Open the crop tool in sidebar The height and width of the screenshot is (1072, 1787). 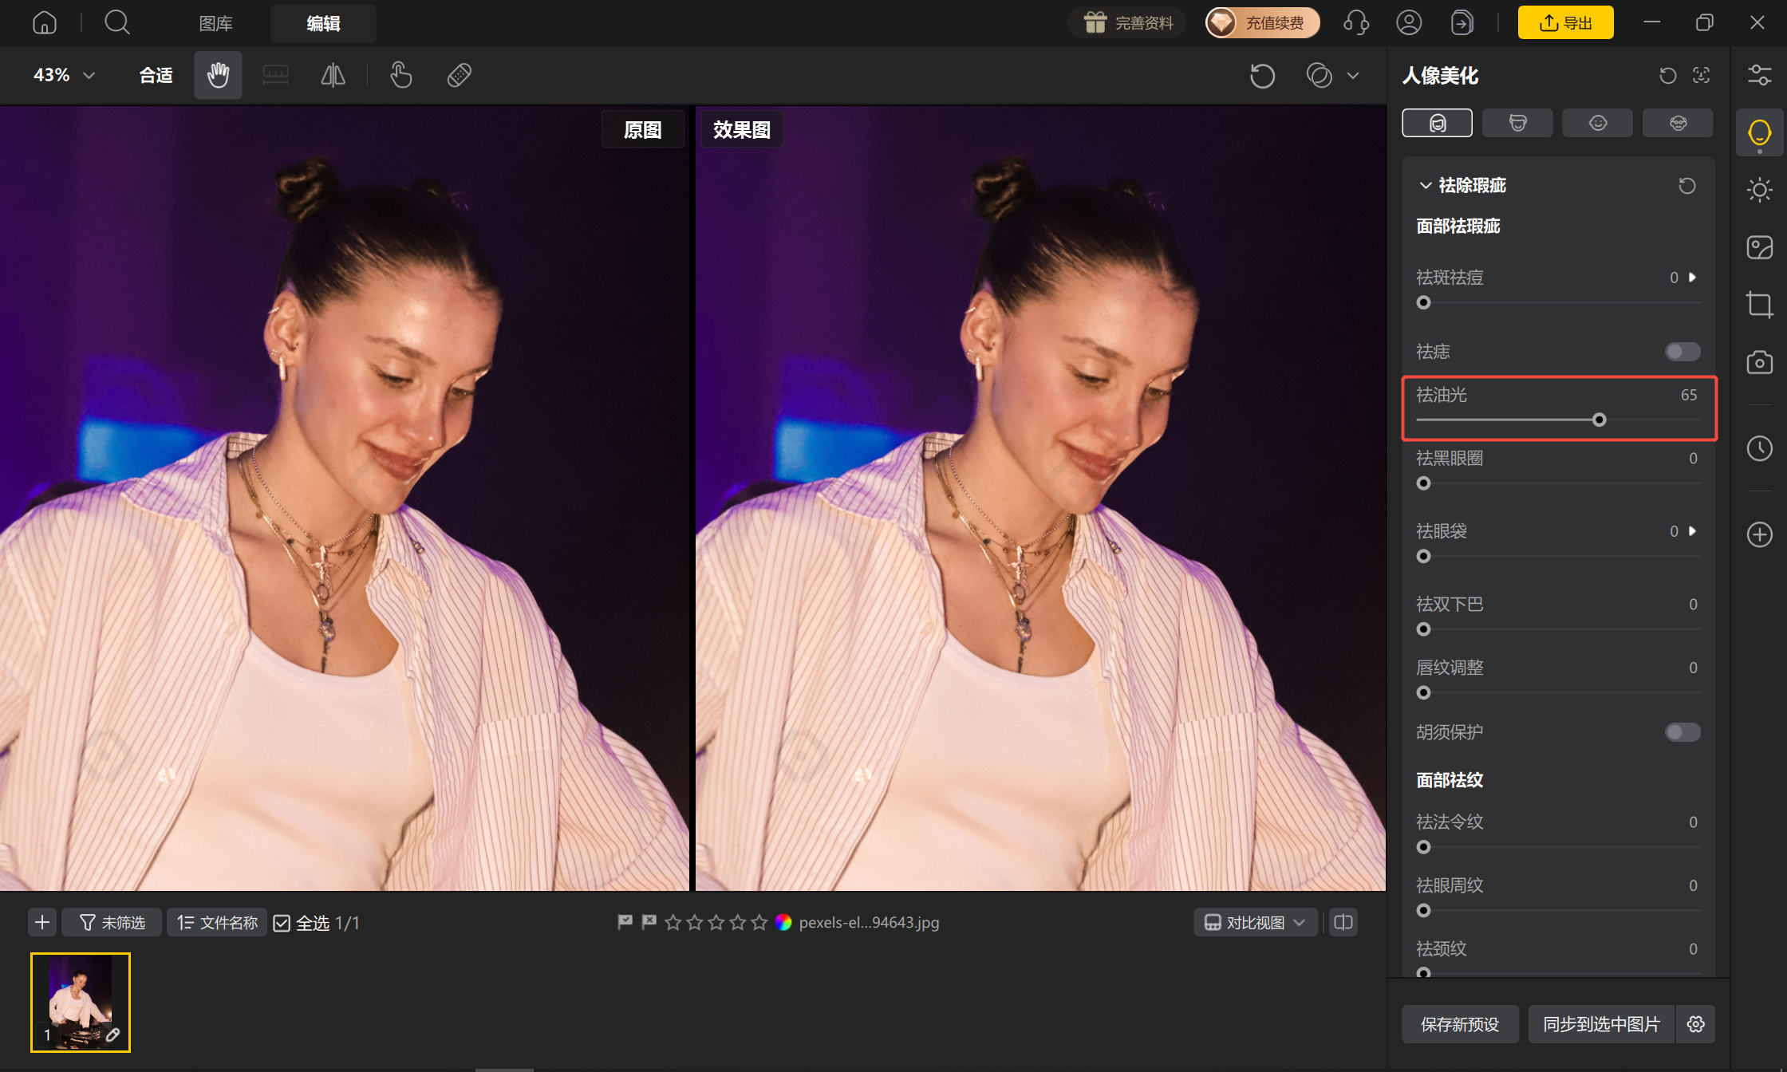[1759, 305]
